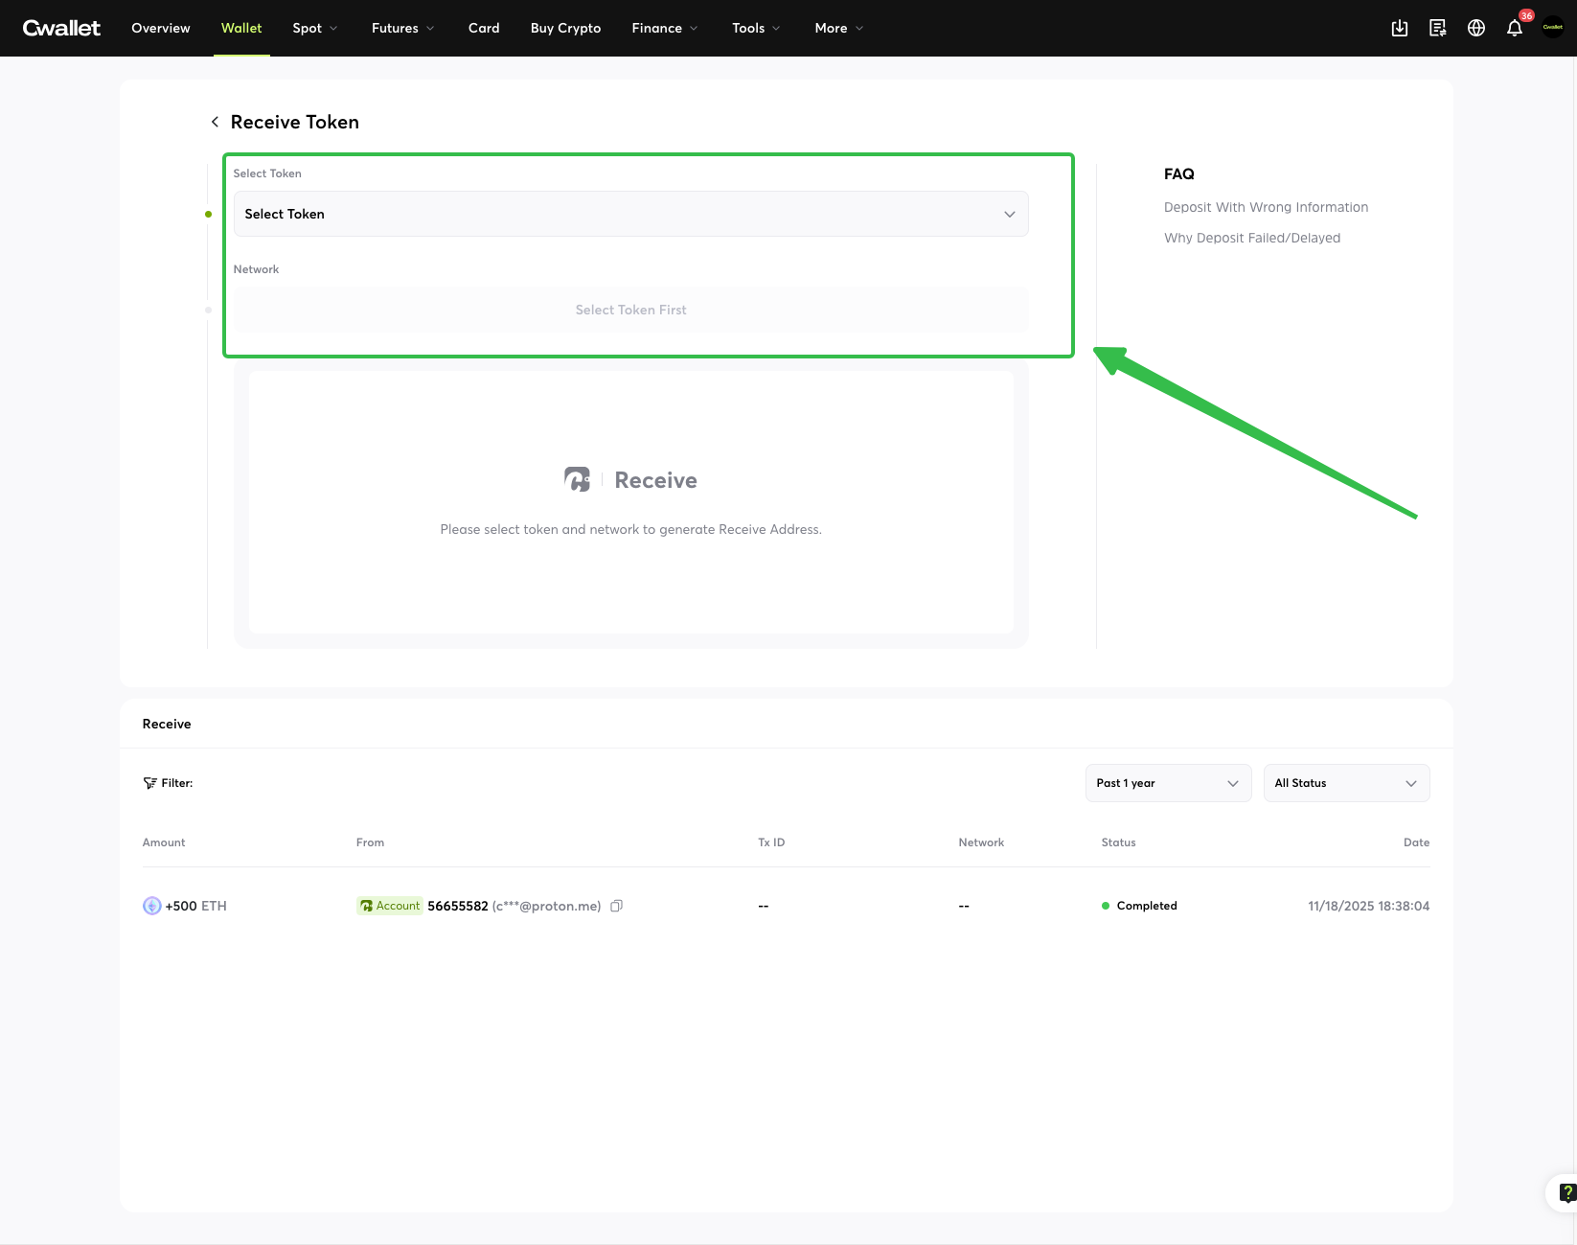The width and height of the screenshot is (1577, 1245).
Task: Click the deposit download icon in header
Action: tap(1400, 28)
